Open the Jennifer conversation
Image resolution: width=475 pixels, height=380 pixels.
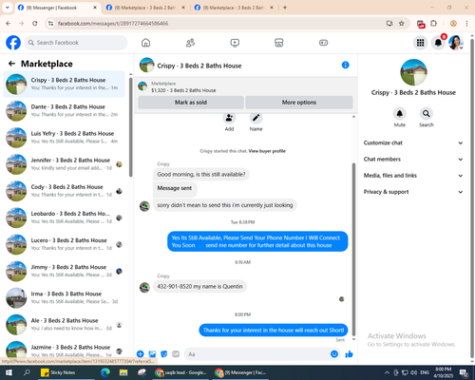pyautogui.click(x=64, y=164)
